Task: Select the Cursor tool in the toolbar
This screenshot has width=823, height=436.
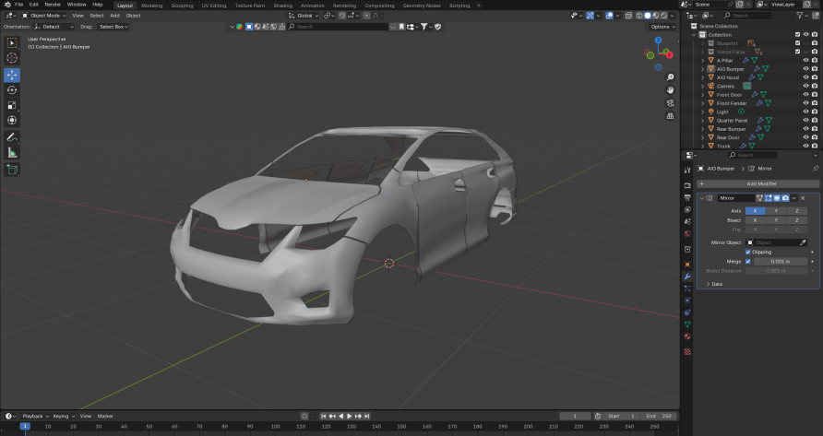Action: click(12, 58)
